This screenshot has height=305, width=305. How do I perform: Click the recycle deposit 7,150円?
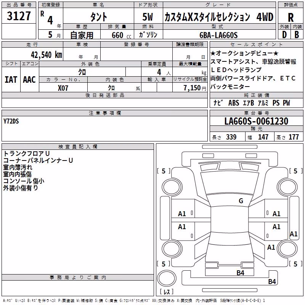(x=195, y=88)
